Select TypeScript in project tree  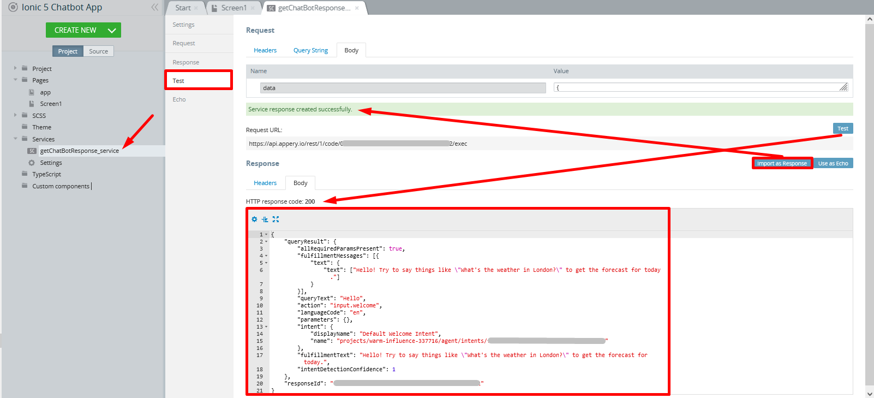tap(46, 174)
